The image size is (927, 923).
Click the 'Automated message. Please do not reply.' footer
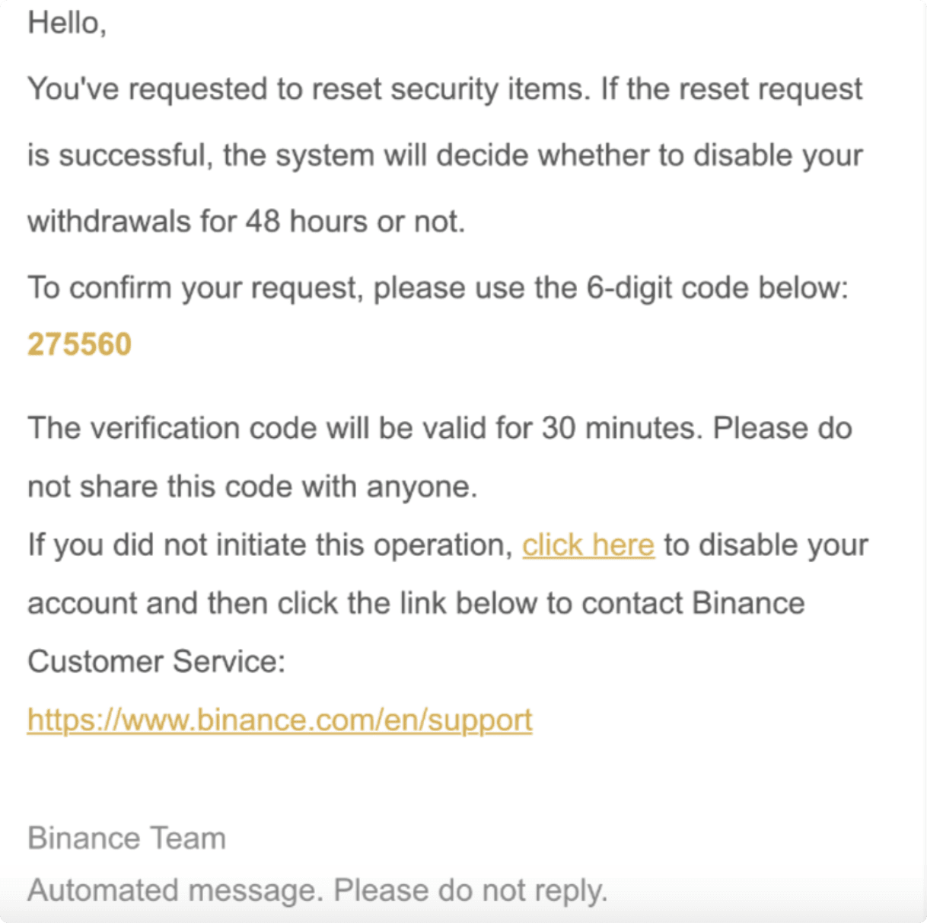click(317, 890)
